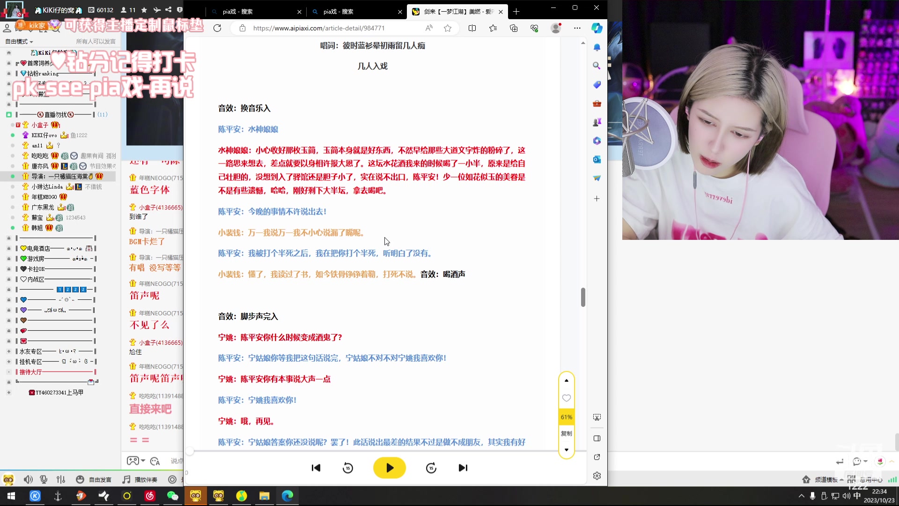Open Drop paper-plane sidebar icon

(x=597, y=178)
